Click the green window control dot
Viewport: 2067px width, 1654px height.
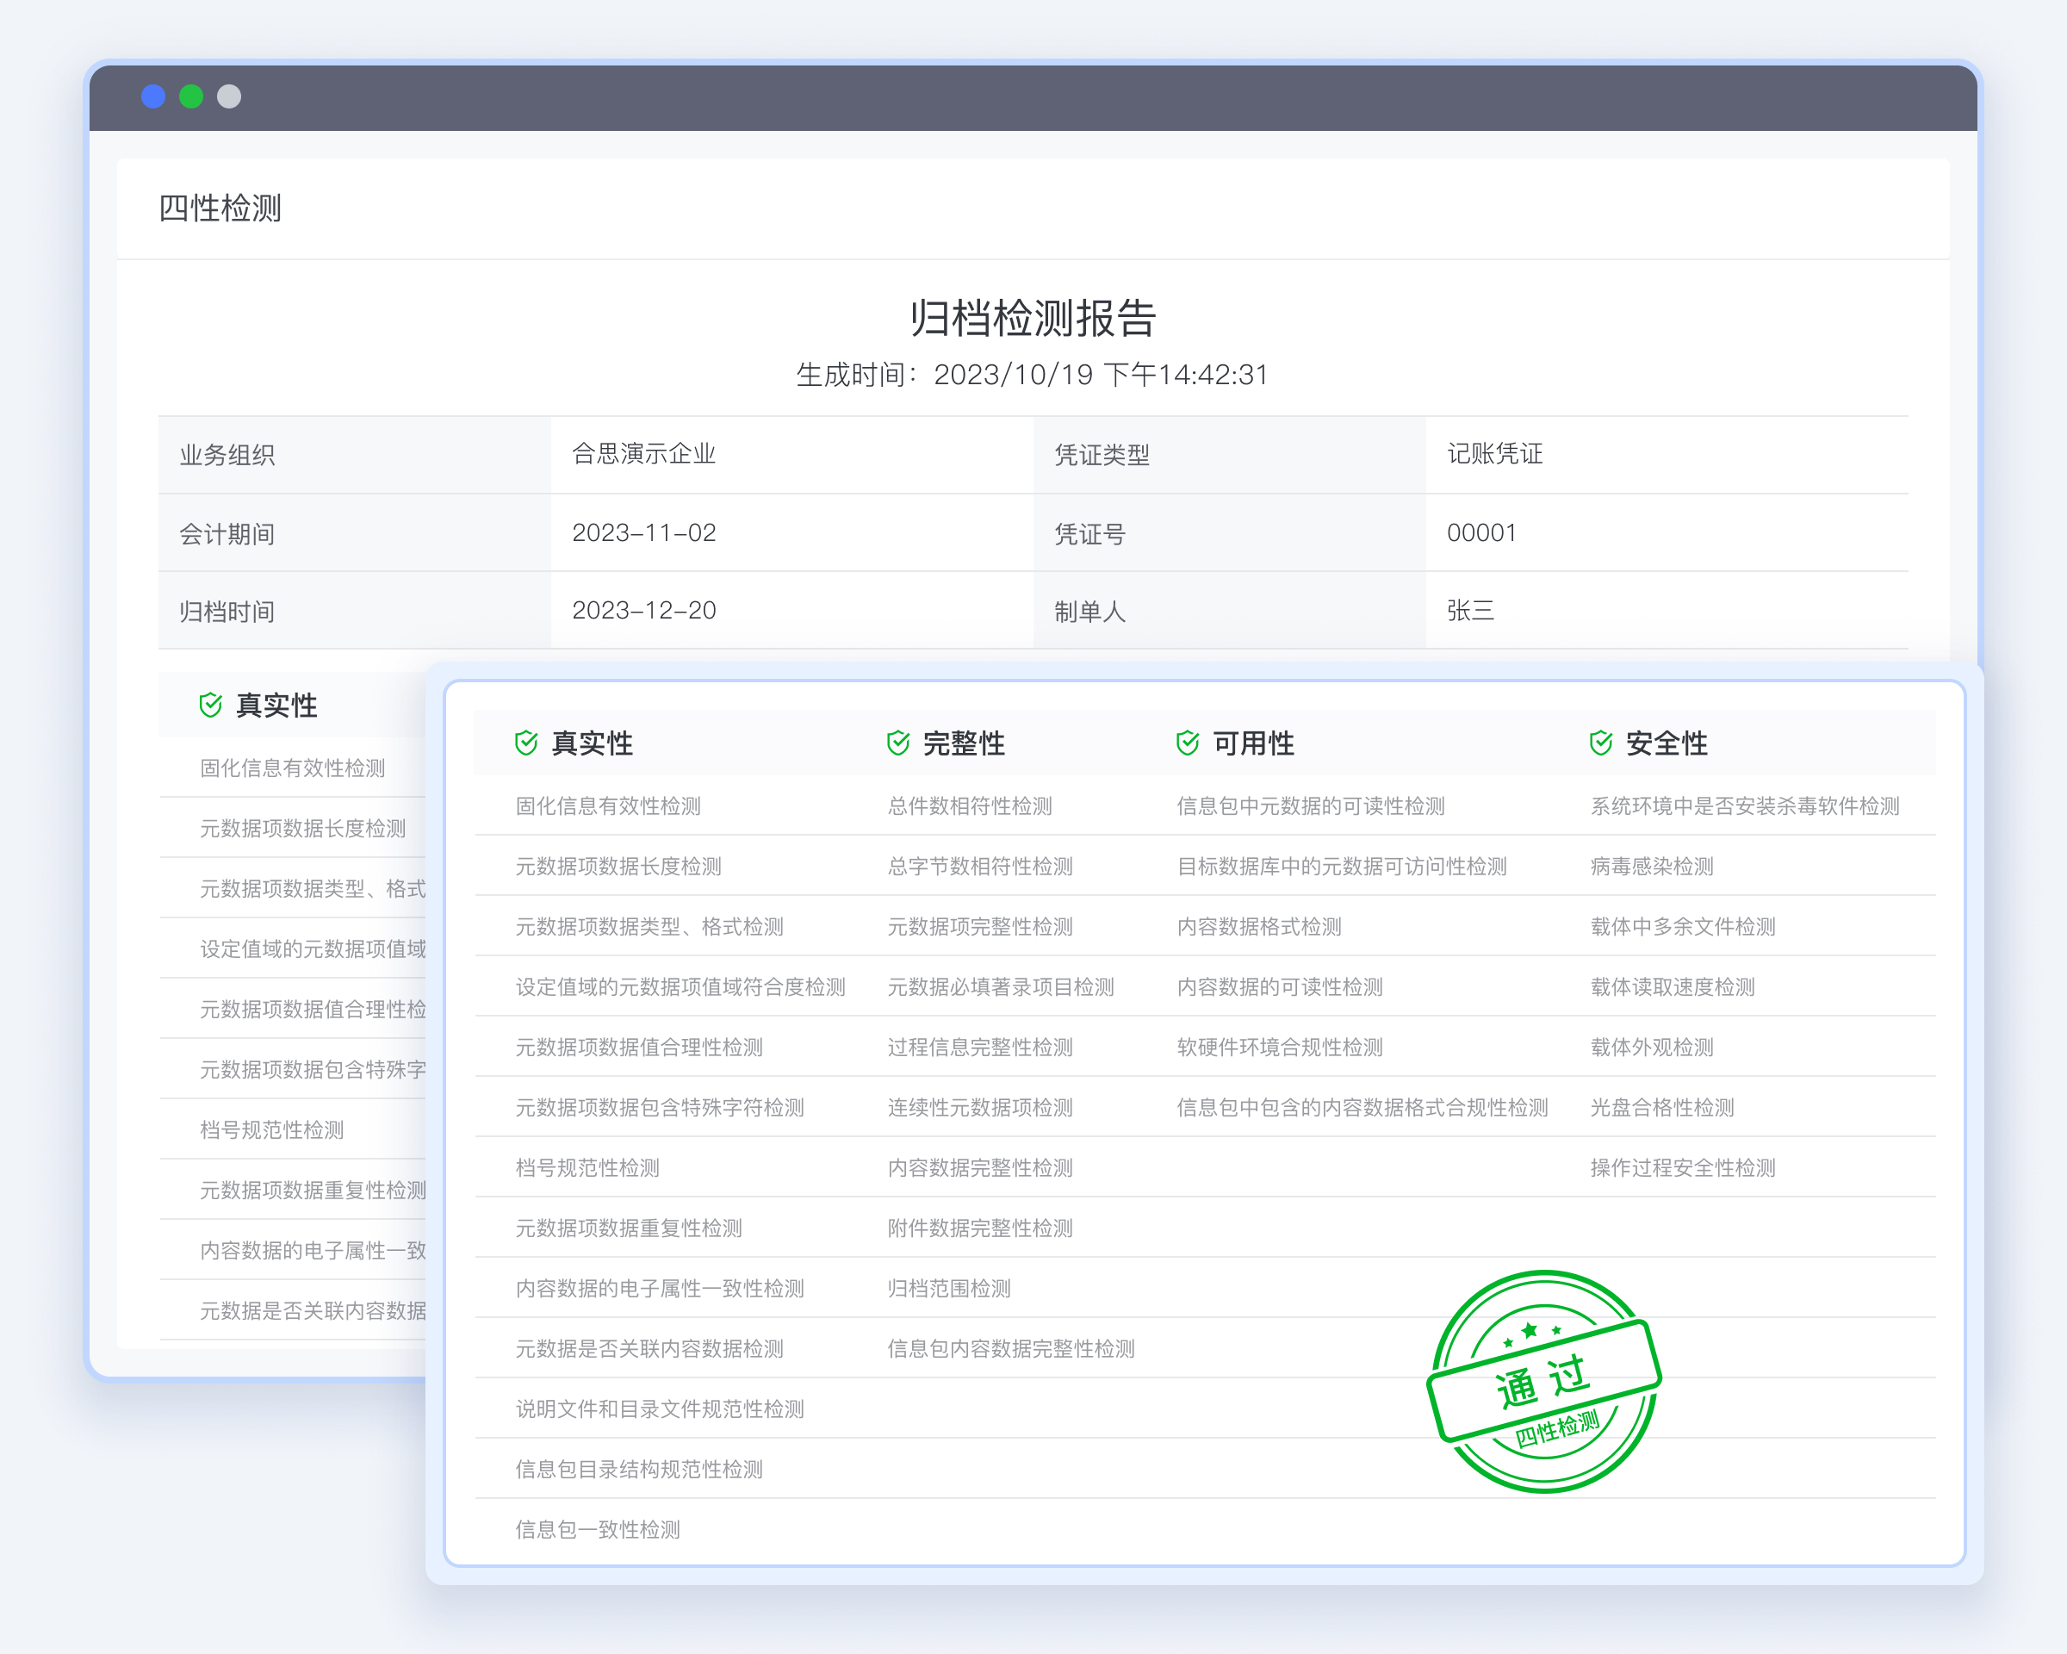(192, 96)
